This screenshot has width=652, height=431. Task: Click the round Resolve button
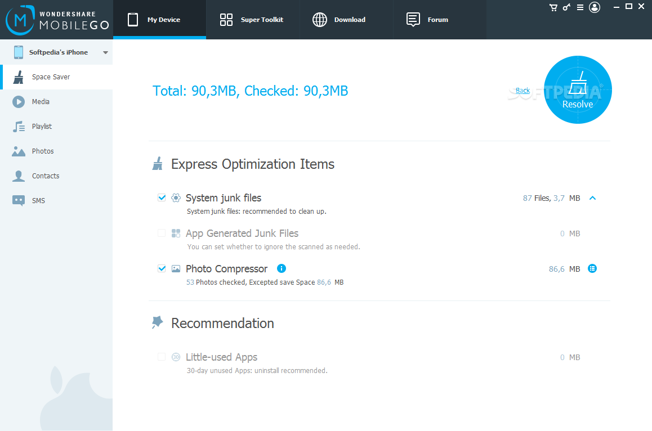578,90
